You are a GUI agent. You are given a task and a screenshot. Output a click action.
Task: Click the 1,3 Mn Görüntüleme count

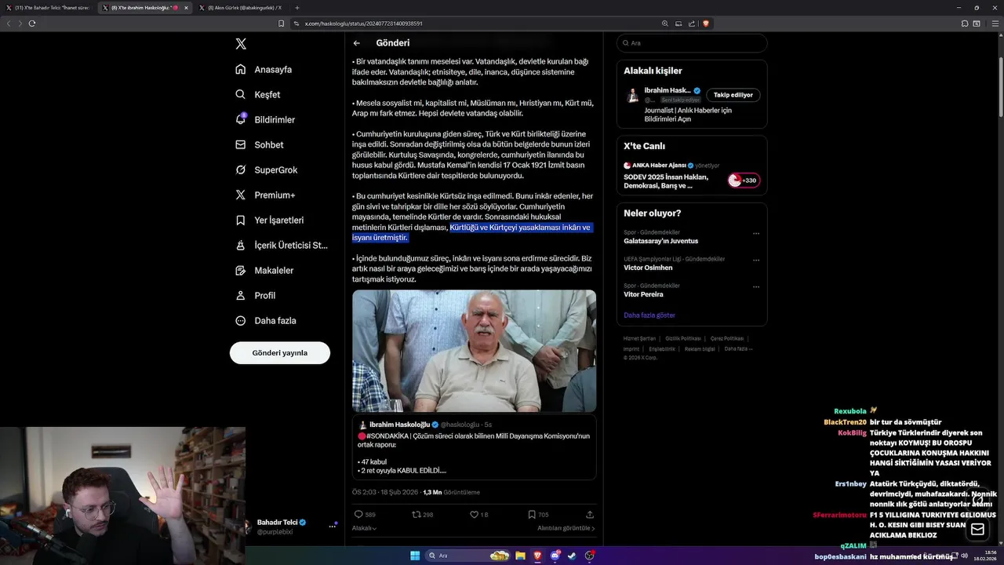click(x=451, y=492)
